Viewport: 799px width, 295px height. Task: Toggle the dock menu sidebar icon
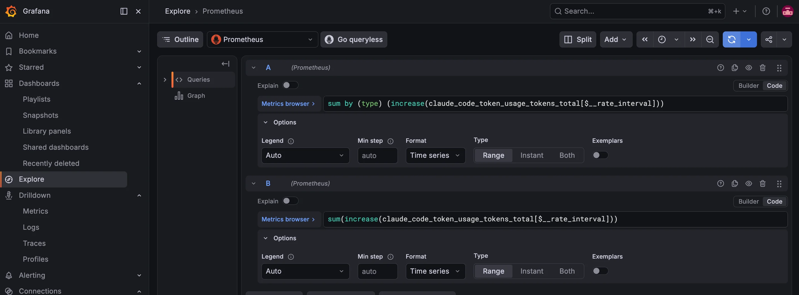[x=124, y=11]
